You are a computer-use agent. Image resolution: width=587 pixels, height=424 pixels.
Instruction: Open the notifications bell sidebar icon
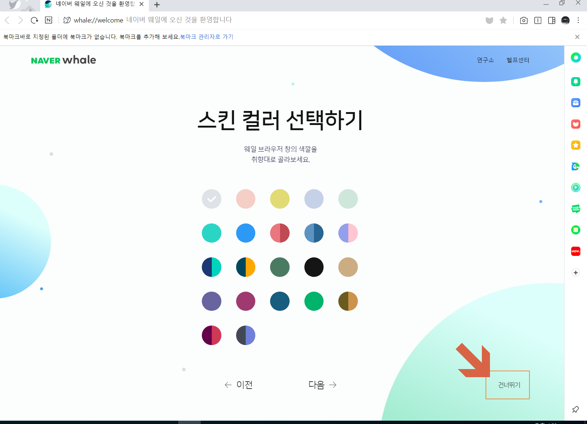tap(576, 81)
